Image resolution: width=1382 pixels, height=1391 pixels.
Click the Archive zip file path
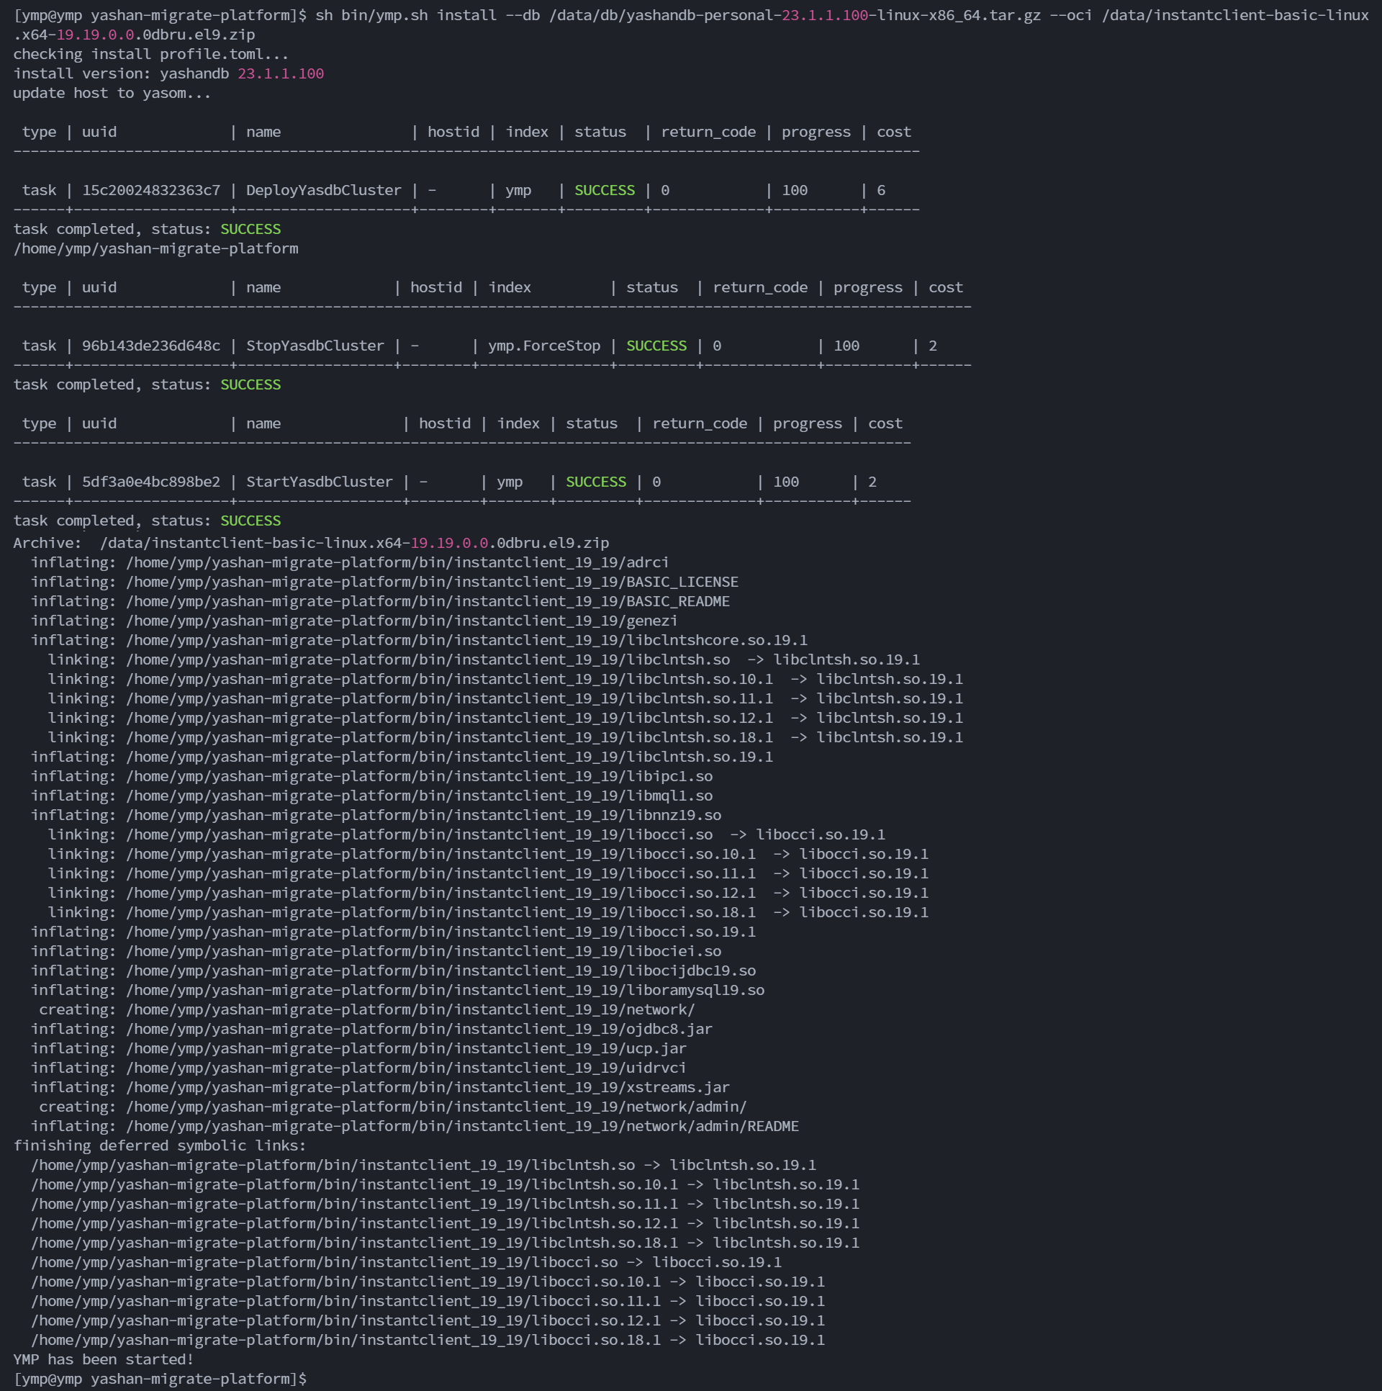(354, 543)
